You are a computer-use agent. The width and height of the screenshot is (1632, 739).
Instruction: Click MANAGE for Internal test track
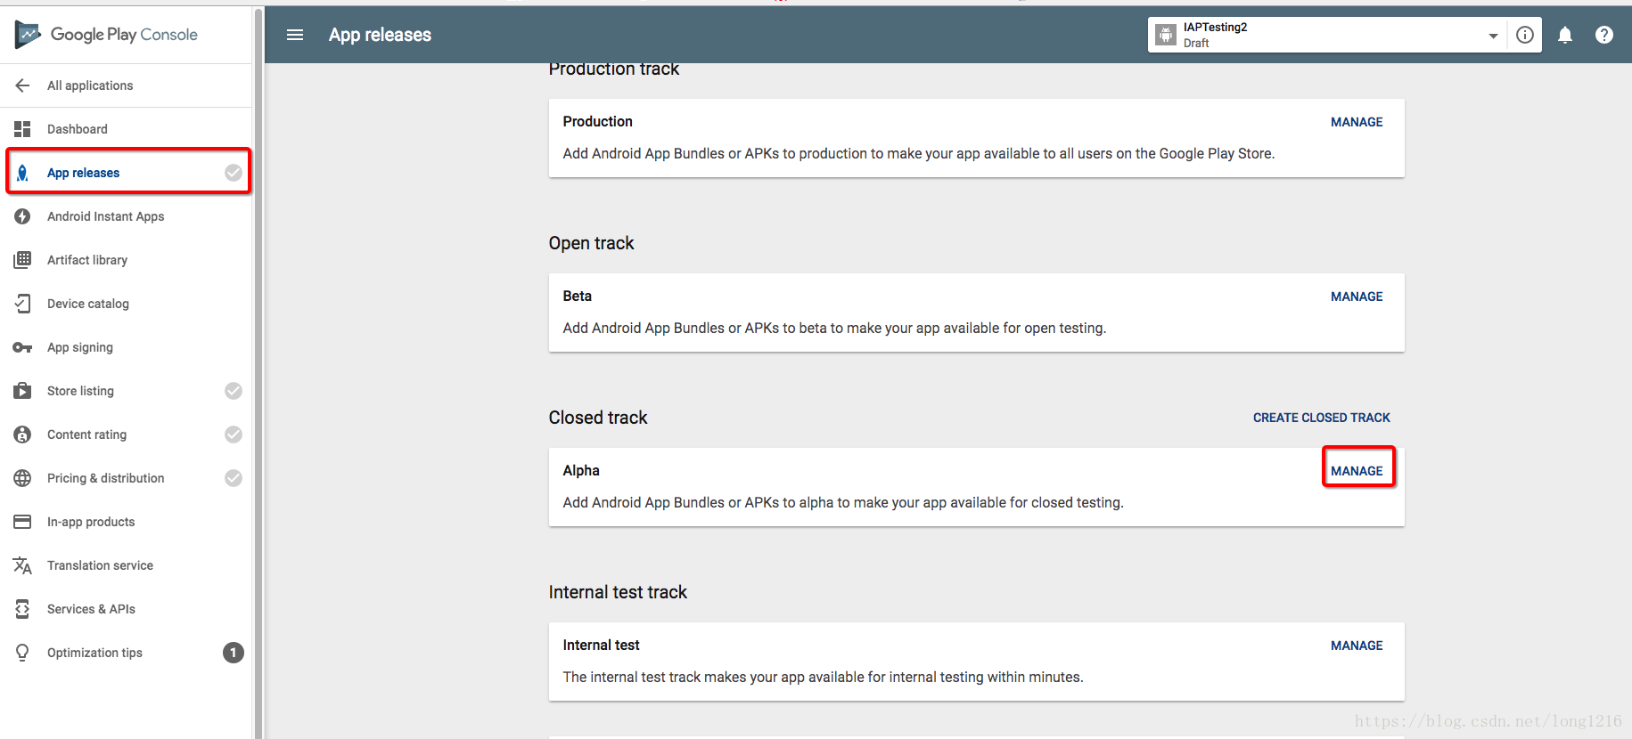click(1357, 646)
